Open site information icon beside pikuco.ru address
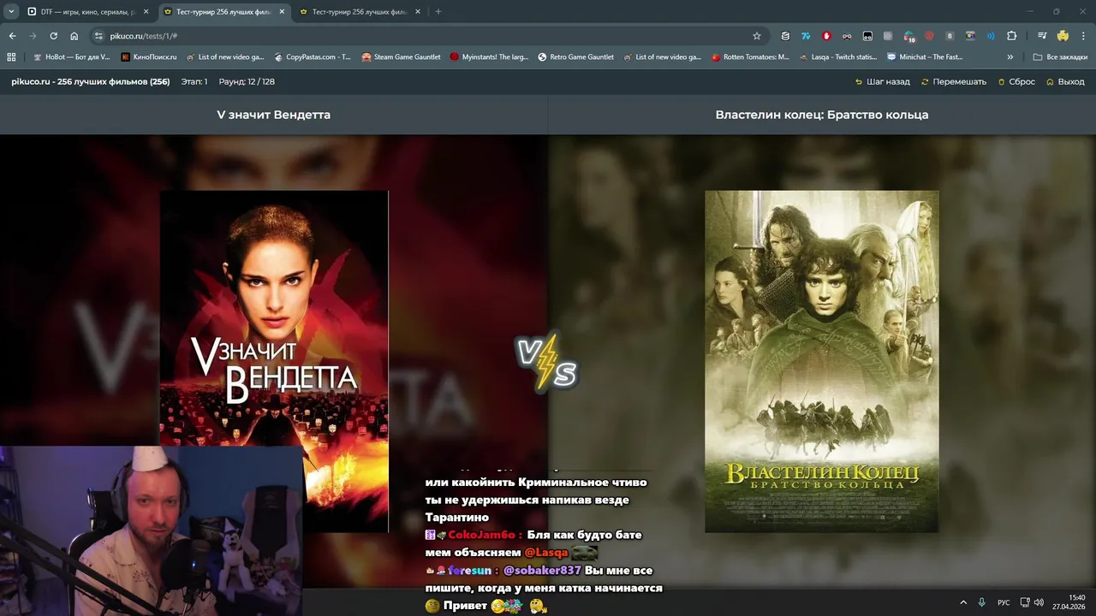The image size is (1096, 616). click(98, 36)
